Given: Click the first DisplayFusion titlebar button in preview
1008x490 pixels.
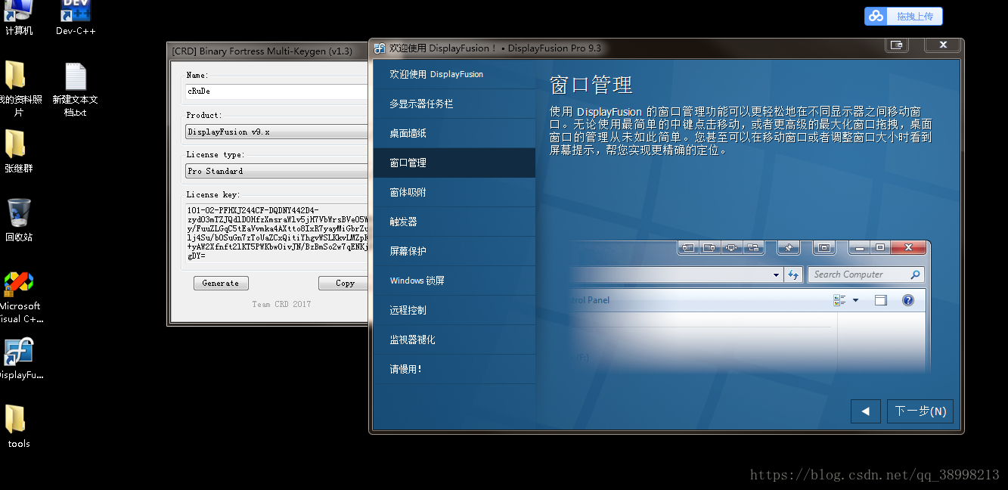Looking at the screenshot, I should [x=688, y=247].
